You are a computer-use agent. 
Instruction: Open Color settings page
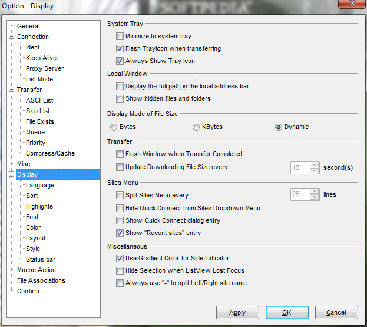[x=33, y=227]
